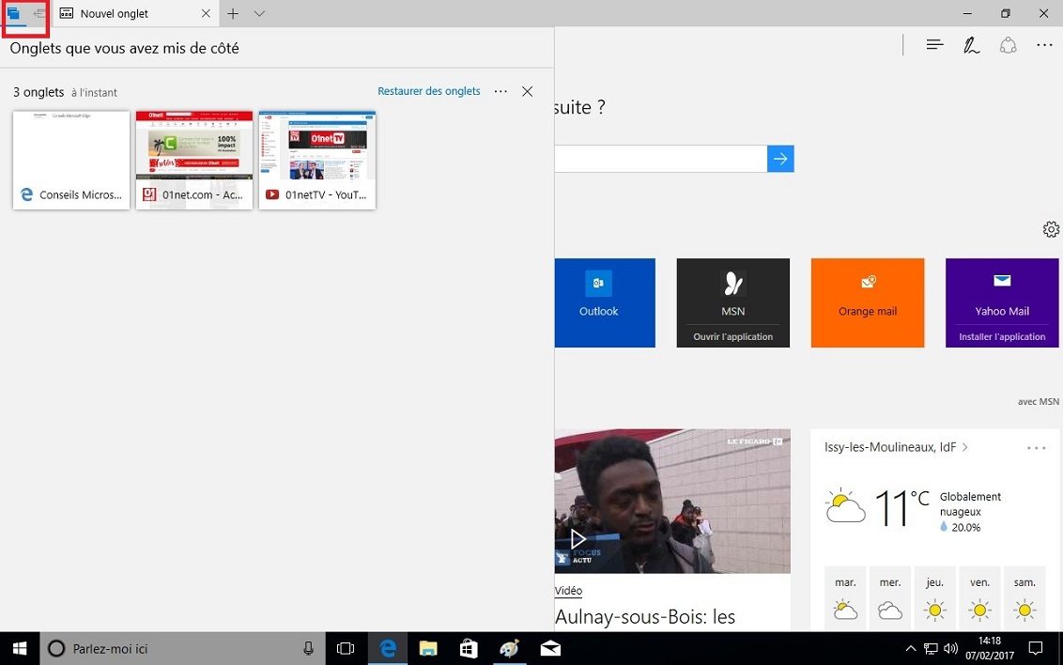This screenshot has height=665, width=1063.
Task: Click the Cortana microphone icon
Action: (308, 648)
